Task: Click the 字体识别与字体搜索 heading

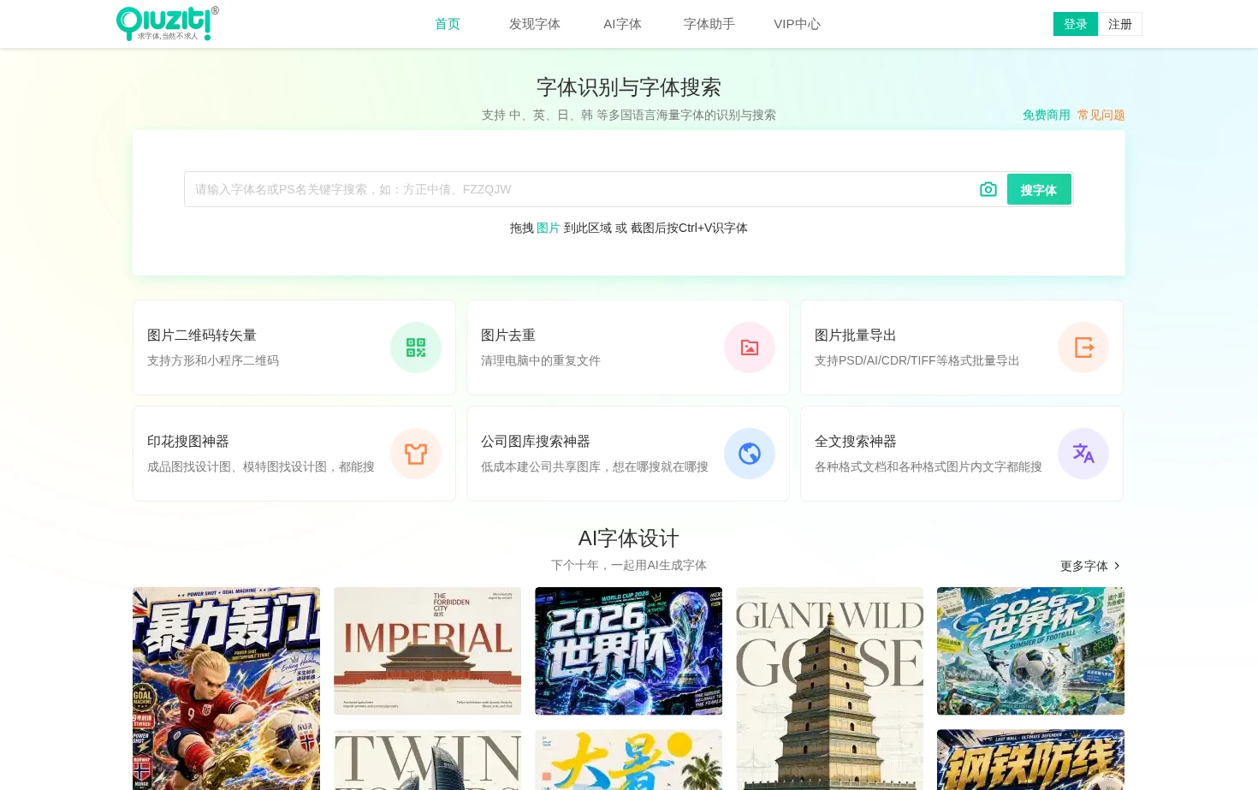Action: [629, 87]
